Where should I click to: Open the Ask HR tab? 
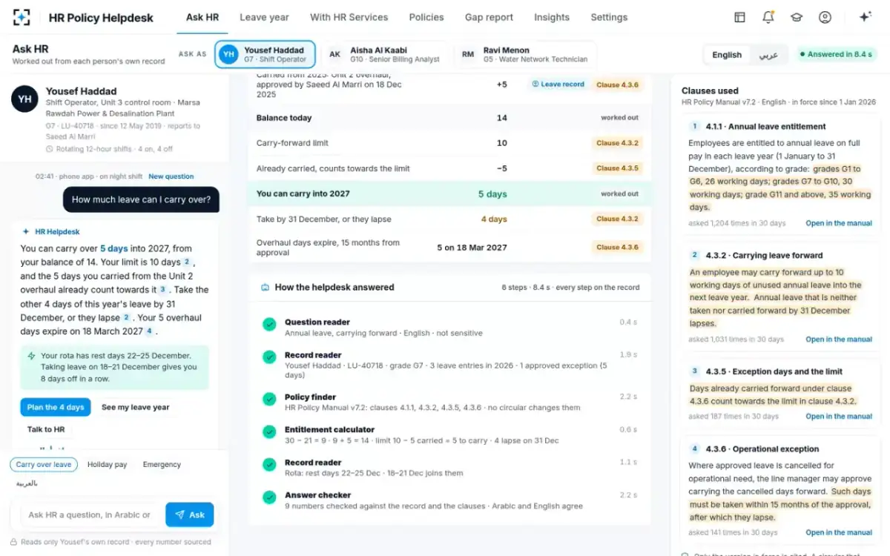pyautogui.click(x=202, y=17)
